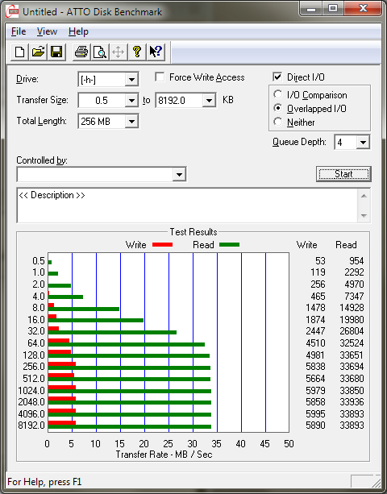Click the write value 5995
This screenshot has height=494, width=387.
pos(315,413)
